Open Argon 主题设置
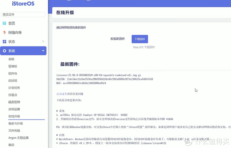Viewport: 231px width, 148px height. pyautogui.click(x=18, y=138)
